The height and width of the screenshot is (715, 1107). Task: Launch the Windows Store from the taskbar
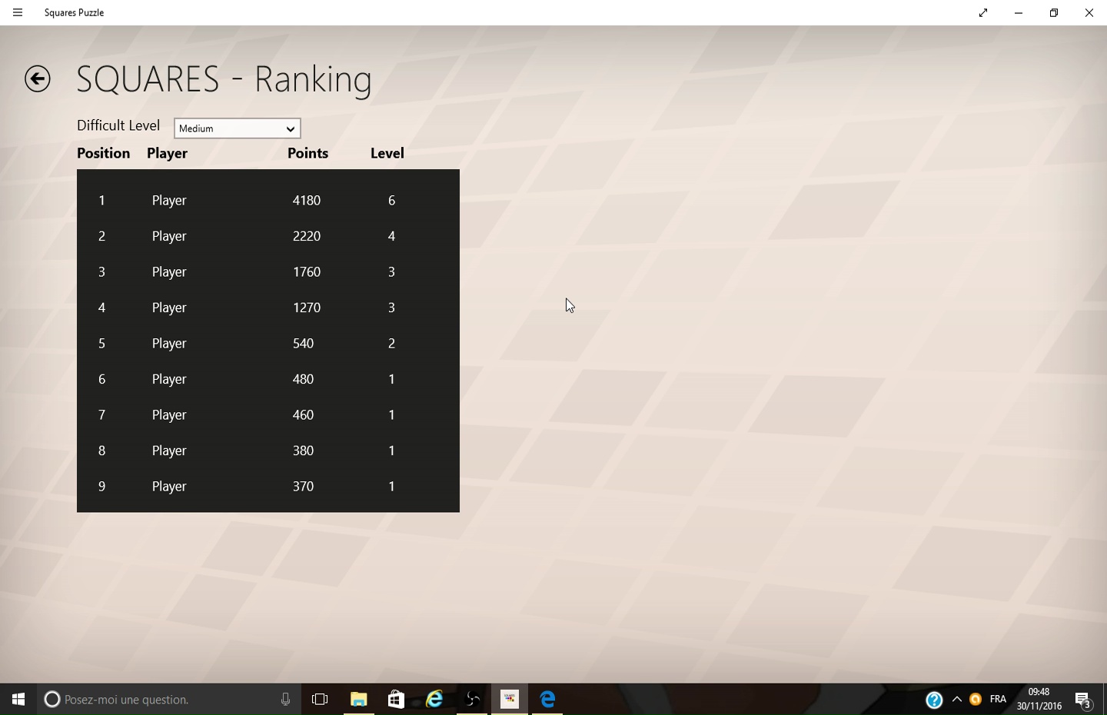tap(396, 699)
